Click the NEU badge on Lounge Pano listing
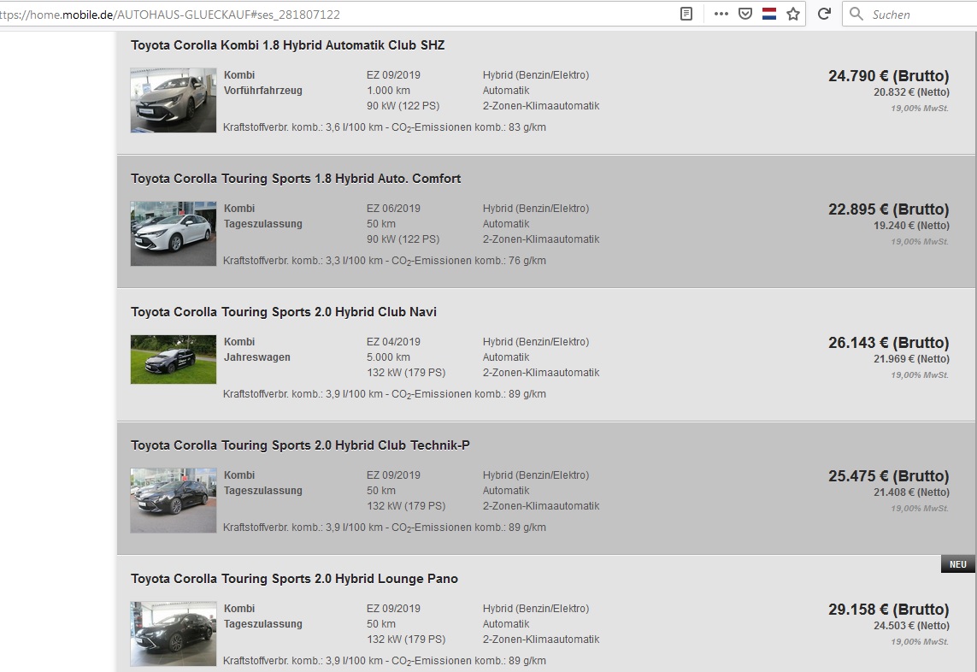 point(957,564)
